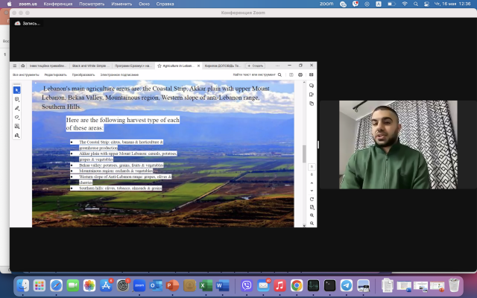
Task: Click the share by email icon in Acrobat
Action: coord(311,74)
